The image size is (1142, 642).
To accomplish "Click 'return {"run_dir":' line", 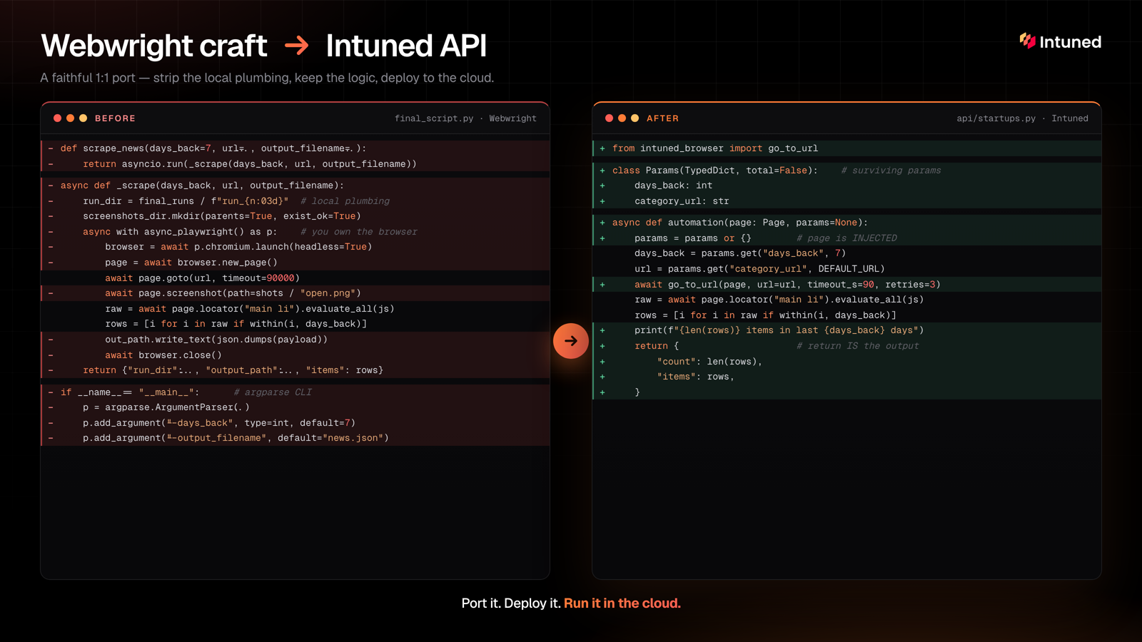I will 295,370.
